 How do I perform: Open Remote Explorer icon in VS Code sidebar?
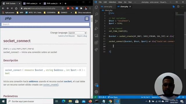96,36
